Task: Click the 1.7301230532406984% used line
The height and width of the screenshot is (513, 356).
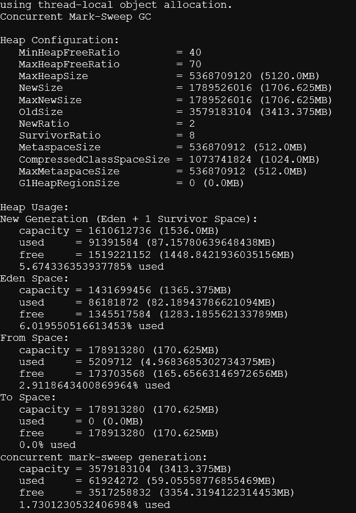Action: tap(95, 505)
